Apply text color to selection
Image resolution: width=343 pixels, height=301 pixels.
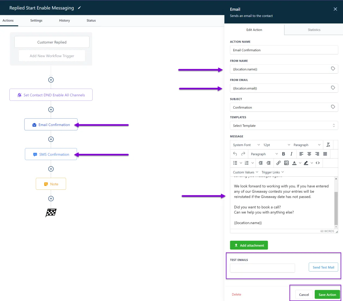point(294,163)
